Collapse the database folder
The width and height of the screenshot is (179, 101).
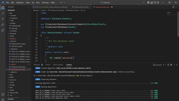(x=19, y=39)
